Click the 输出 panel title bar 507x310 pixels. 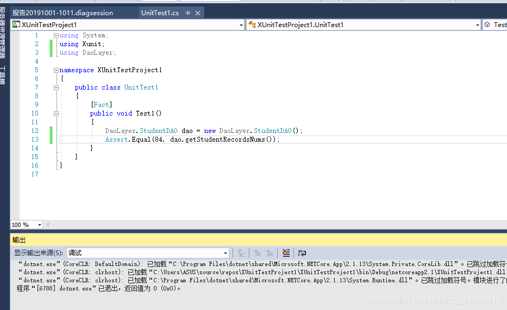pos(259,240)
